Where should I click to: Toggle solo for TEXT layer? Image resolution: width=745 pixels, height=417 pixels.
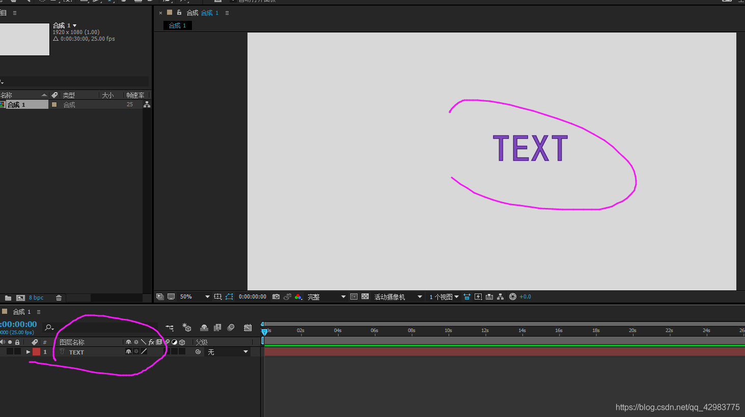(x=10, y=352)
